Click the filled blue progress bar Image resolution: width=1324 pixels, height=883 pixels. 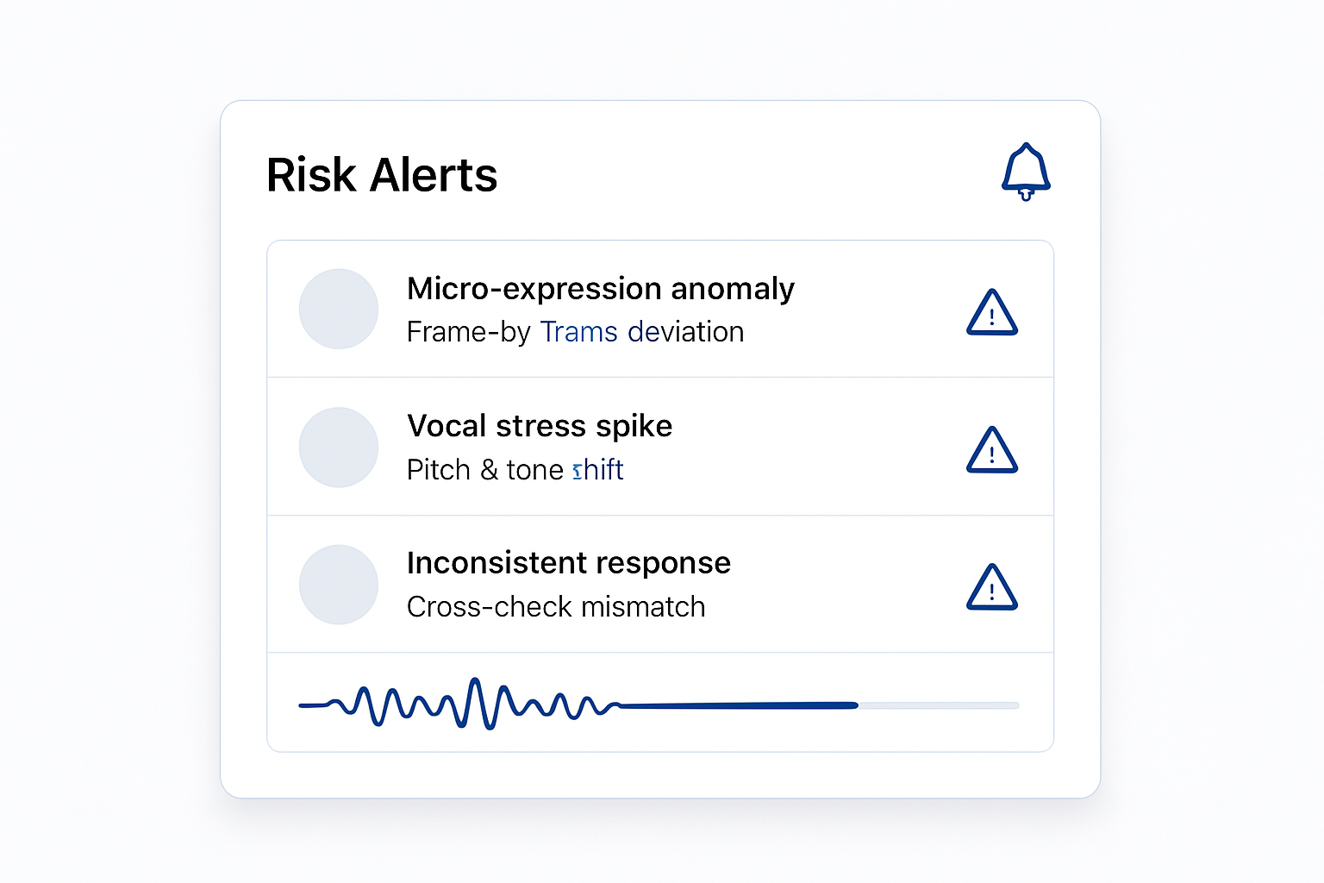tap(739, 705)
